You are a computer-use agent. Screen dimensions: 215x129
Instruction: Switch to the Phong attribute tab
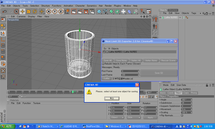click(194, 93)
